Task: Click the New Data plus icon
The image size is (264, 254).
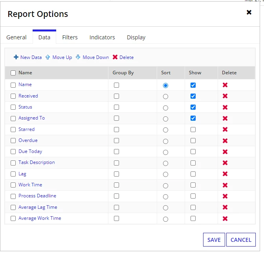Action: [x=16, y=57]
